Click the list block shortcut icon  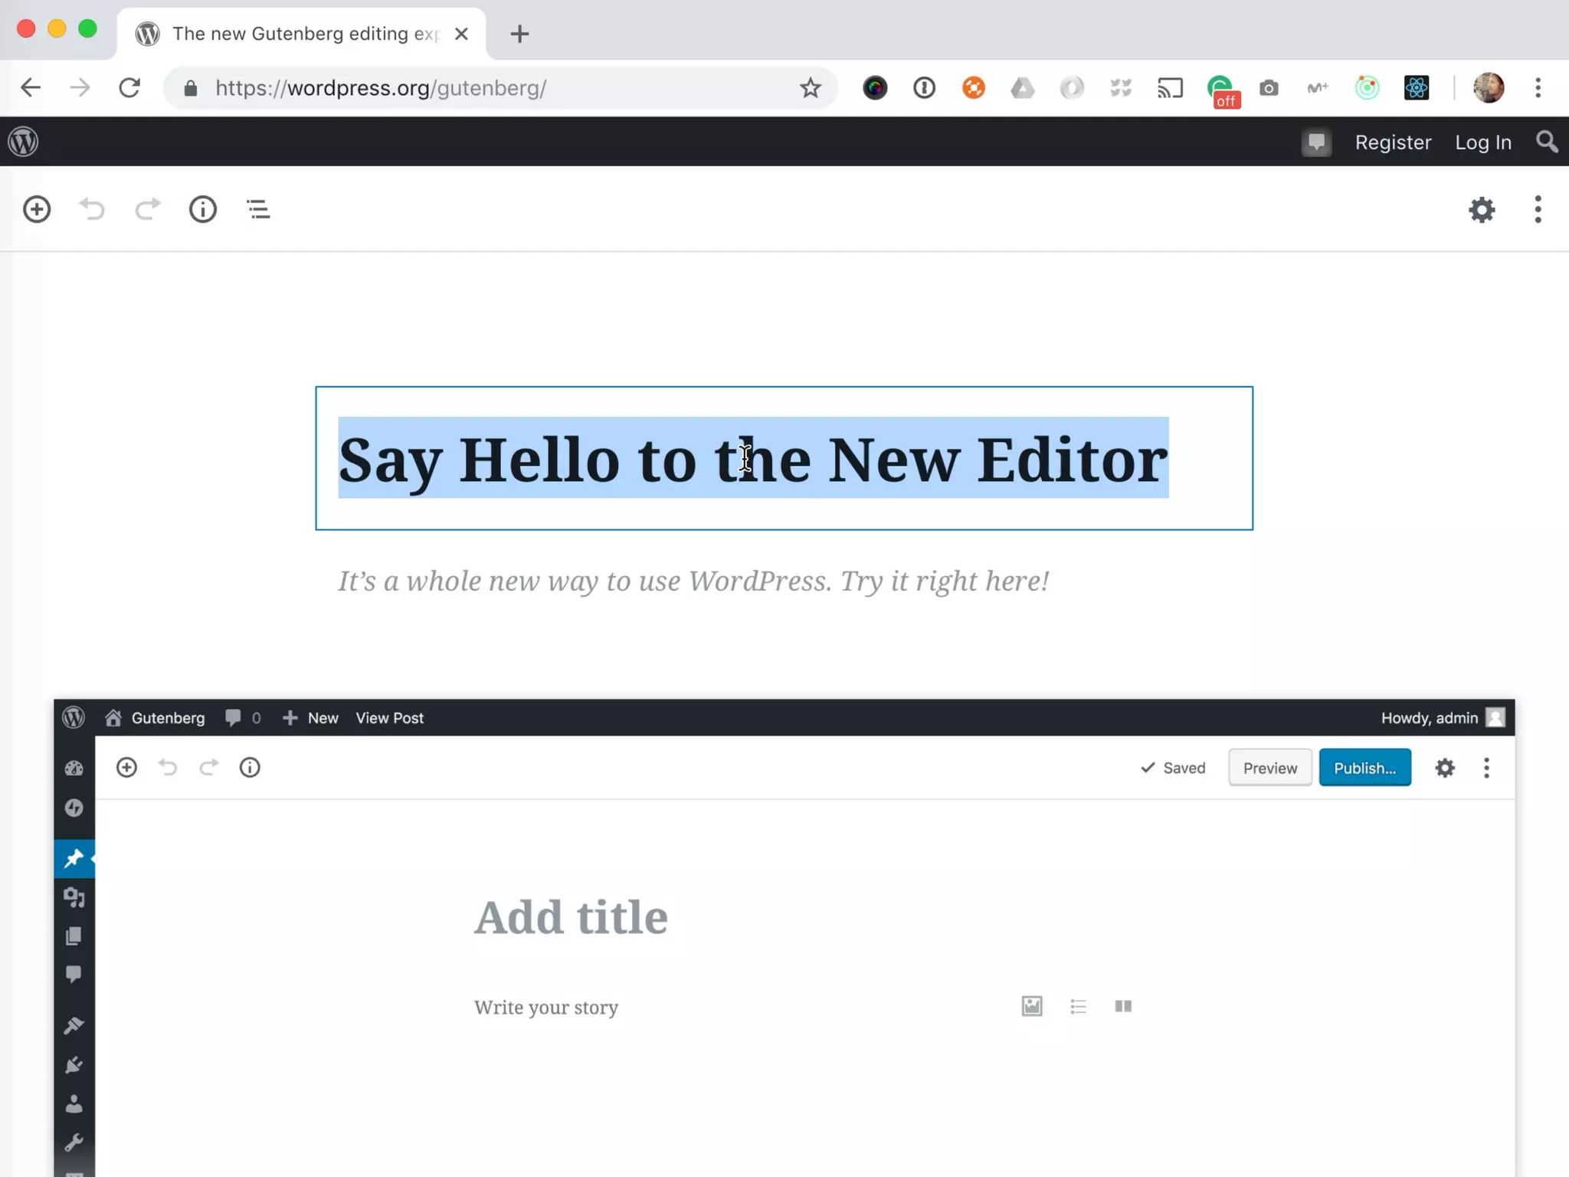tap(1078, 1006)
